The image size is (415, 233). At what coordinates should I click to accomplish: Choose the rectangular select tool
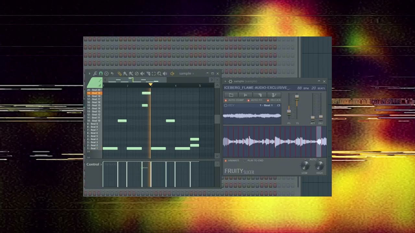click(154, 74)
